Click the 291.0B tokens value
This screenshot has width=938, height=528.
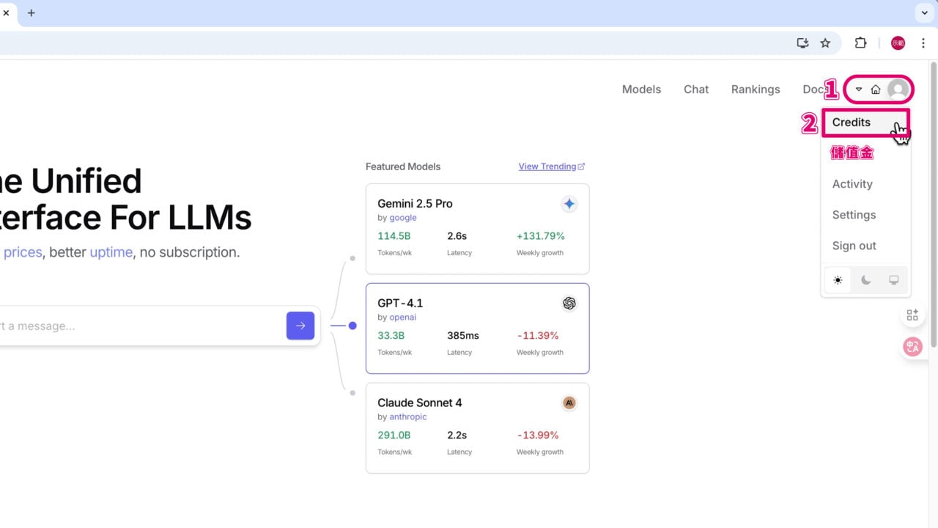point(394,436)
